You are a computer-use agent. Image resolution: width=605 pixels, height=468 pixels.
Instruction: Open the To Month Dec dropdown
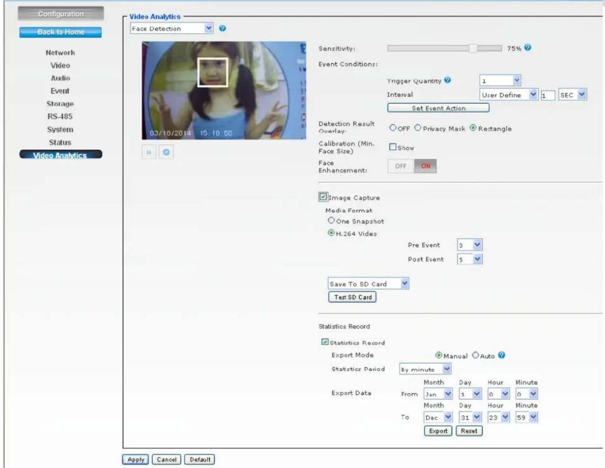click(438, 417)
